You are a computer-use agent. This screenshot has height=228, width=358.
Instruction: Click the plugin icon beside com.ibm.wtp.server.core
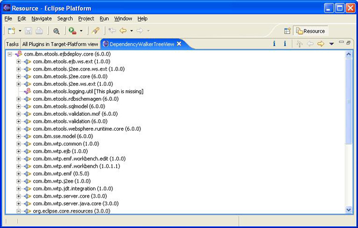point(27,196)
